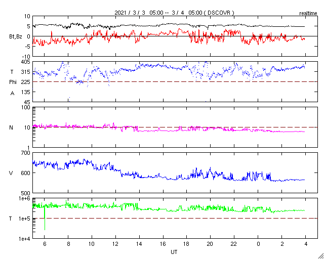Click the '16' hour tick on time axis
Screen dimensions: 324x259
point(163,244)
